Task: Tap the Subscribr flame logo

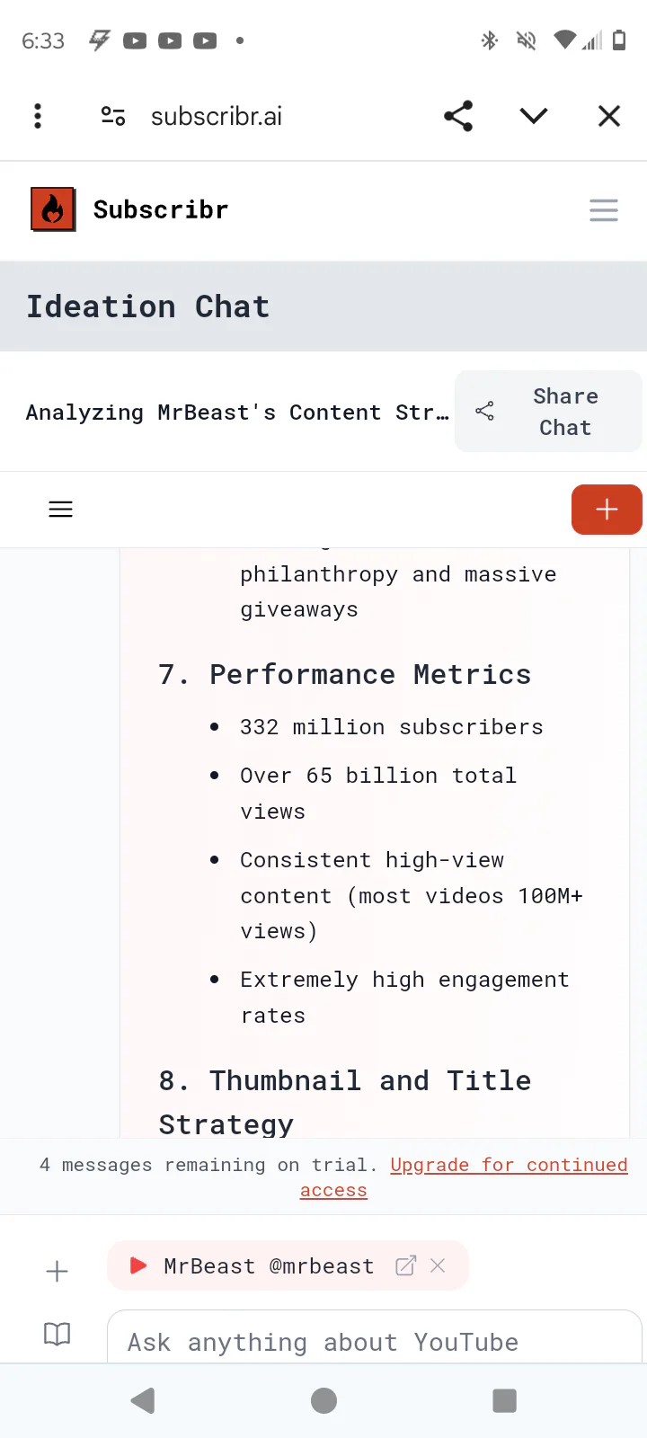Action: tap(53, 209)
